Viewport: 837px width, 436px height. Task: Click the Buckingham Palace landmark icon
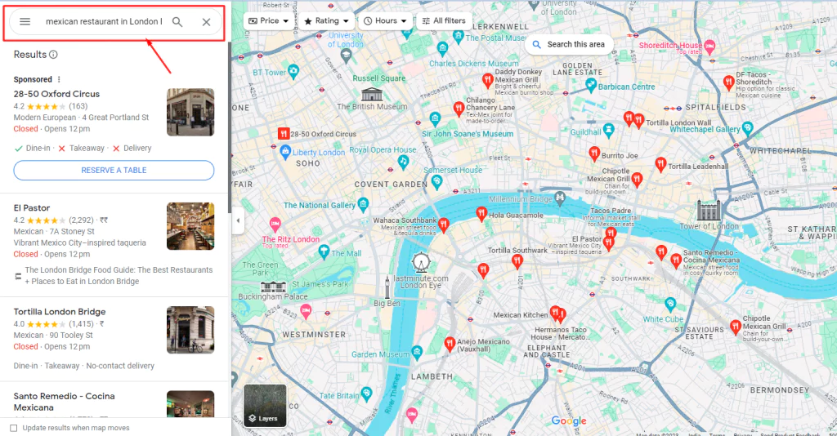click(x=273, y=287)
